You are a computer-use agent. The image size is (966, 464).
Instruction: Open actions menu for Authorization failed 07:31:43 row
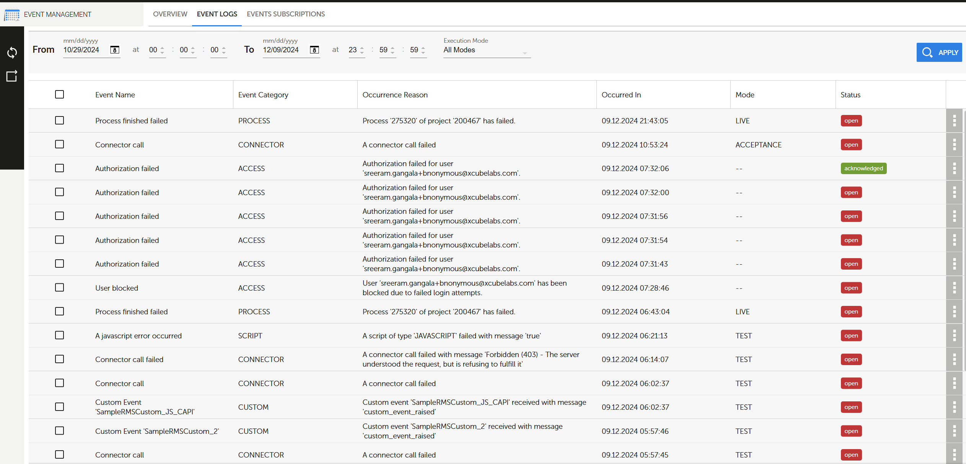955,264
